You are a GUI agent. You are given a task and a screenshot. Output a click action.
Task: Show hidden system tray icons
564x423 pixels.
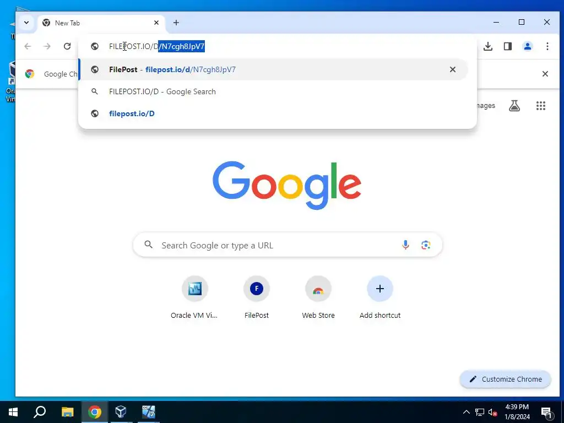466,412
